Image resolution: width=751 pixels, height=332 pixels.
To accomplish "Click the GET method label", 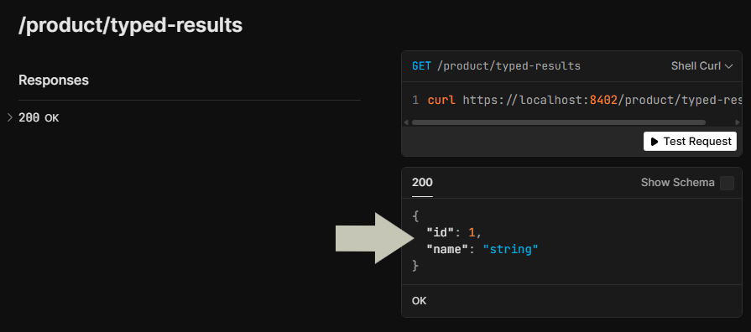I will pos(421,66).
